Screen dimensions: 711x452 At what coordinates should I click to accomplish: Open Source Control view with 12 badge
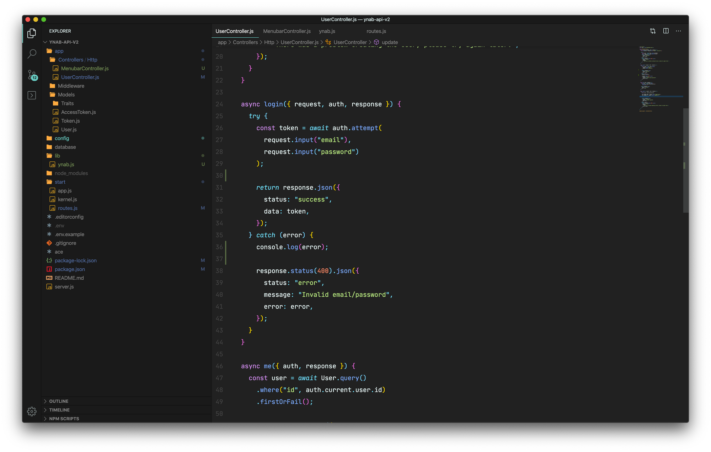pyautogui.click(x=32, y=75)
